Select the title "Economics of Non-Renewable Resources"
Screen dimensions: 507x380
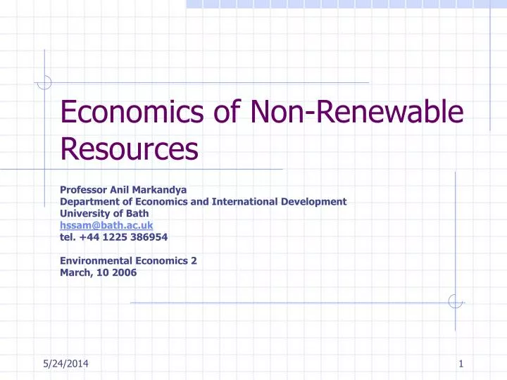click(262, 129)
